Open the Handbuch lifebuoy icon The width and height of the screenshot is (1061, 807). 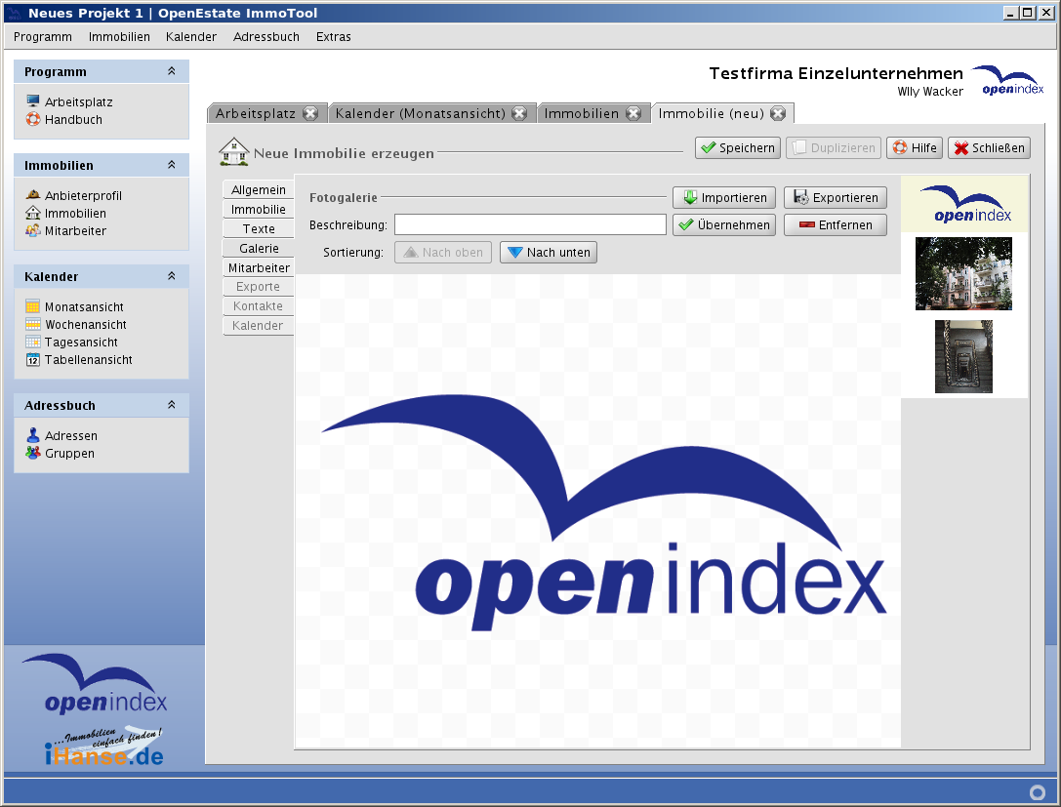tap(33, 120)
